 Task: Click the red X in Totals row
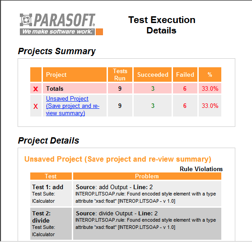tap(36, 88)
